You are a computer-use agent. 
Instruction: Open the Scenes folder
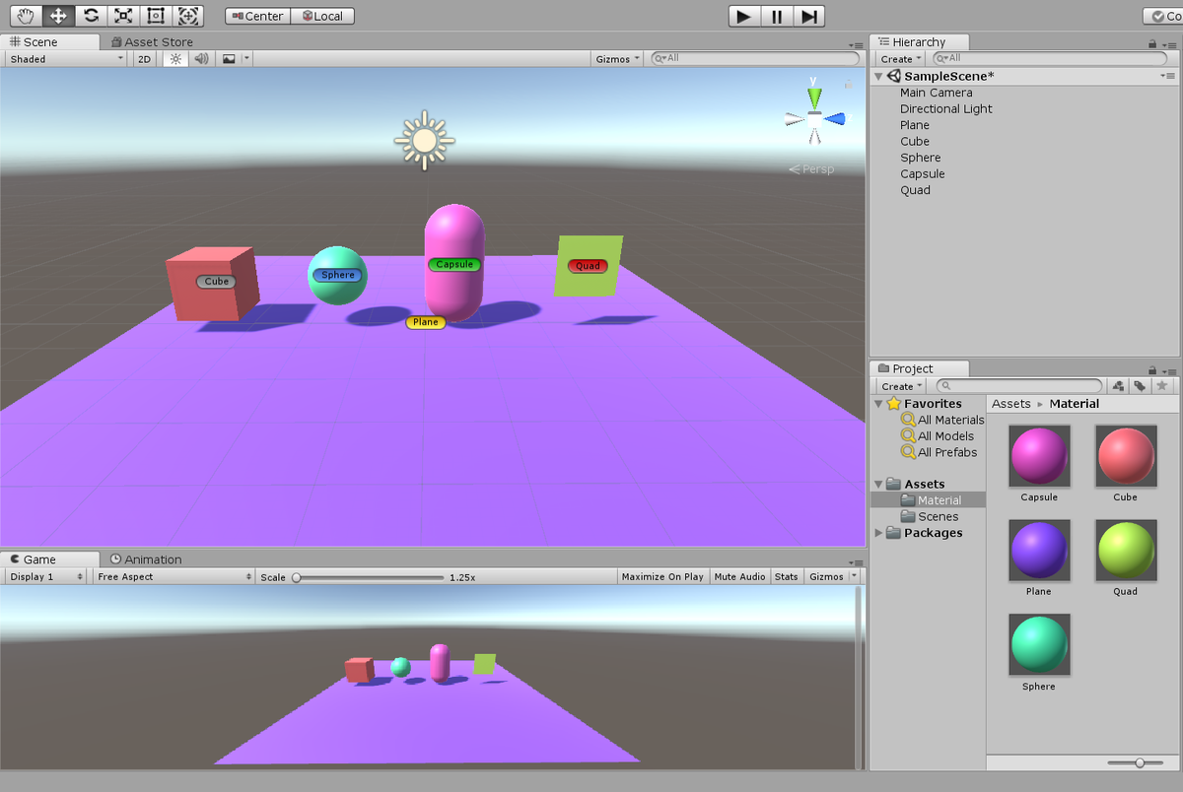tap(929, 516)
